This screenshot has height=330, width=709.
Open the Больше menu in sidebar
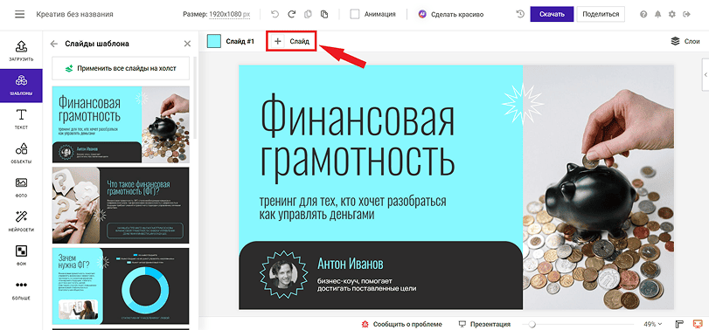[21, 289]
